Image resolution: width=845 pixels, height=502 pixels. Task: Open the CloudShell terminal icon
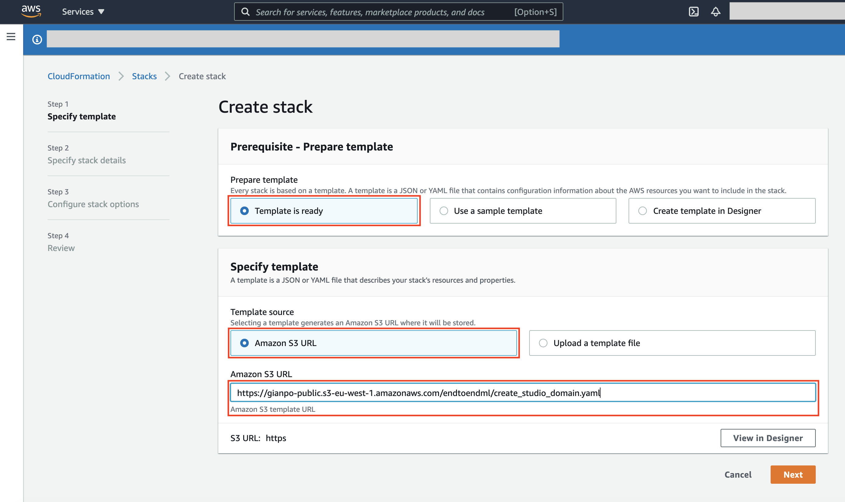694,12
